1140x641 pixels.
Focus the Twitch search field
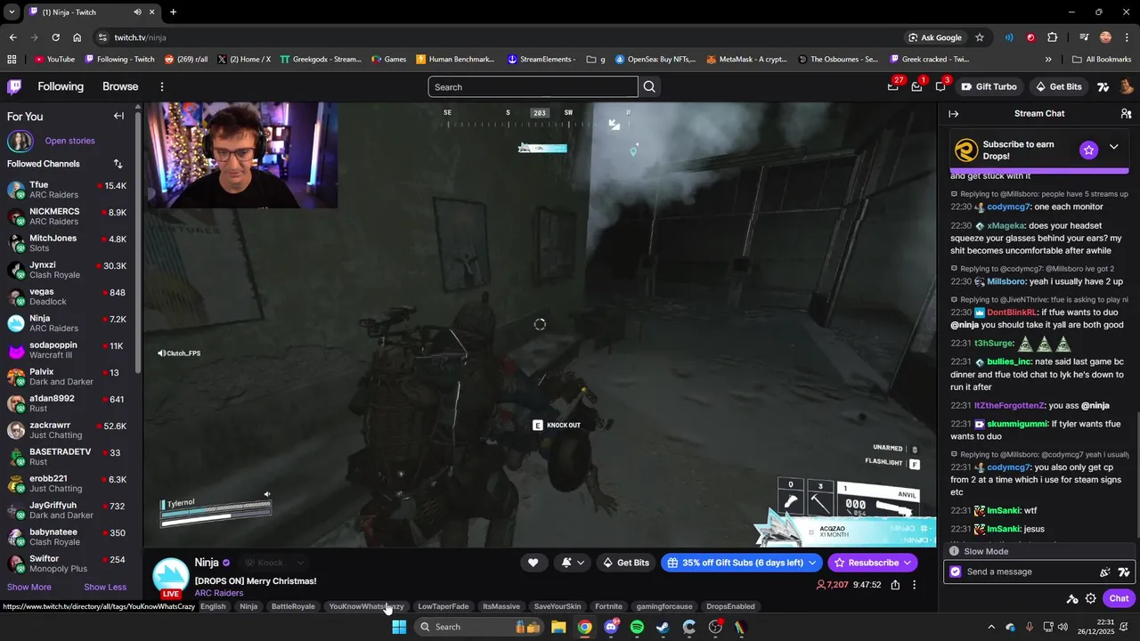point(533,86)
